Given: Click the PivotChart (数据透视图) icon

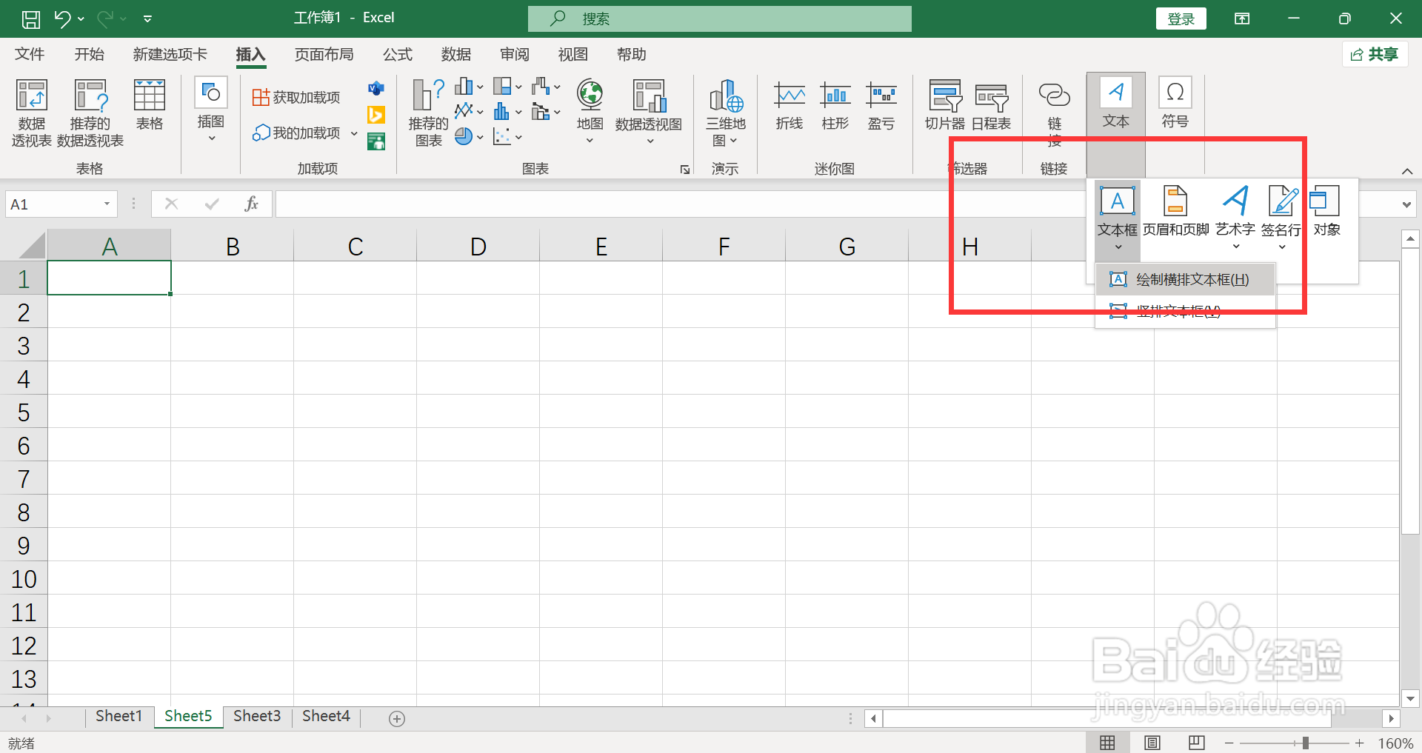Looking at the screenshot, I should [x=649, y=96].
